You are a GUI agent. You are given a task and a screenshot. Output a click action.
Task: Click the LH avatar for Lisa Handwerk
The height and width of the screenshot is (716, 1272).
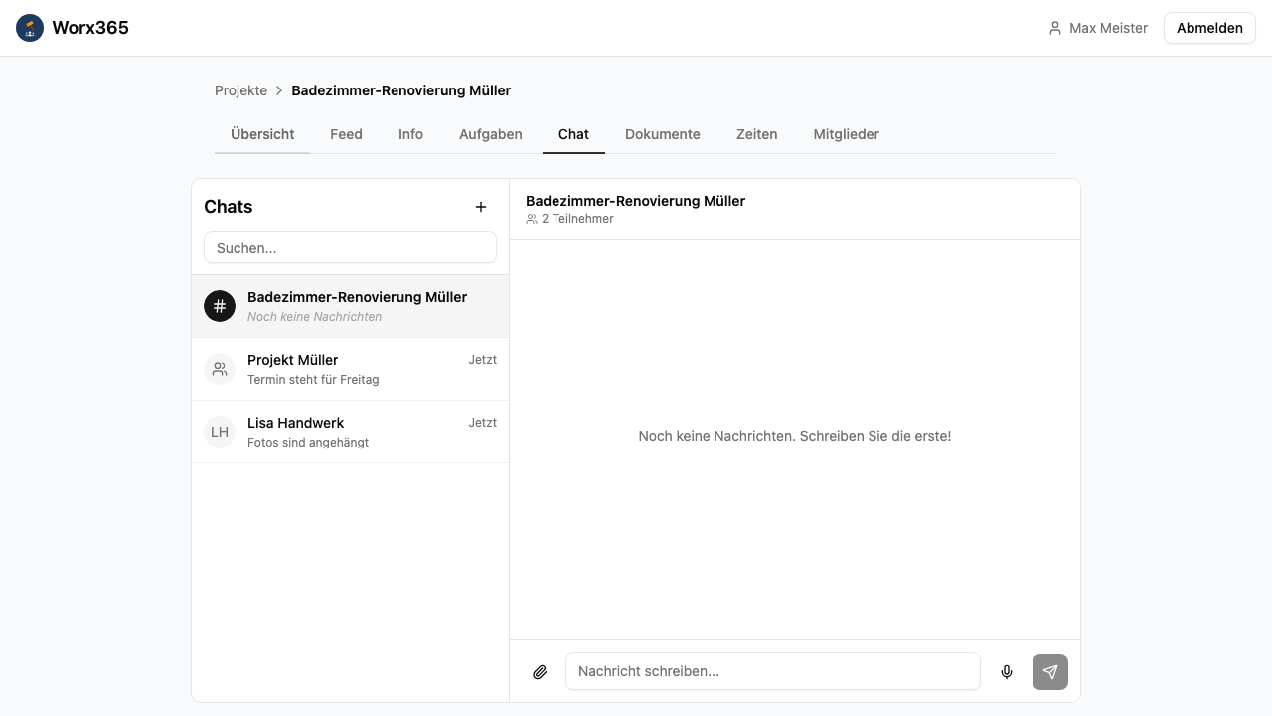220,432
